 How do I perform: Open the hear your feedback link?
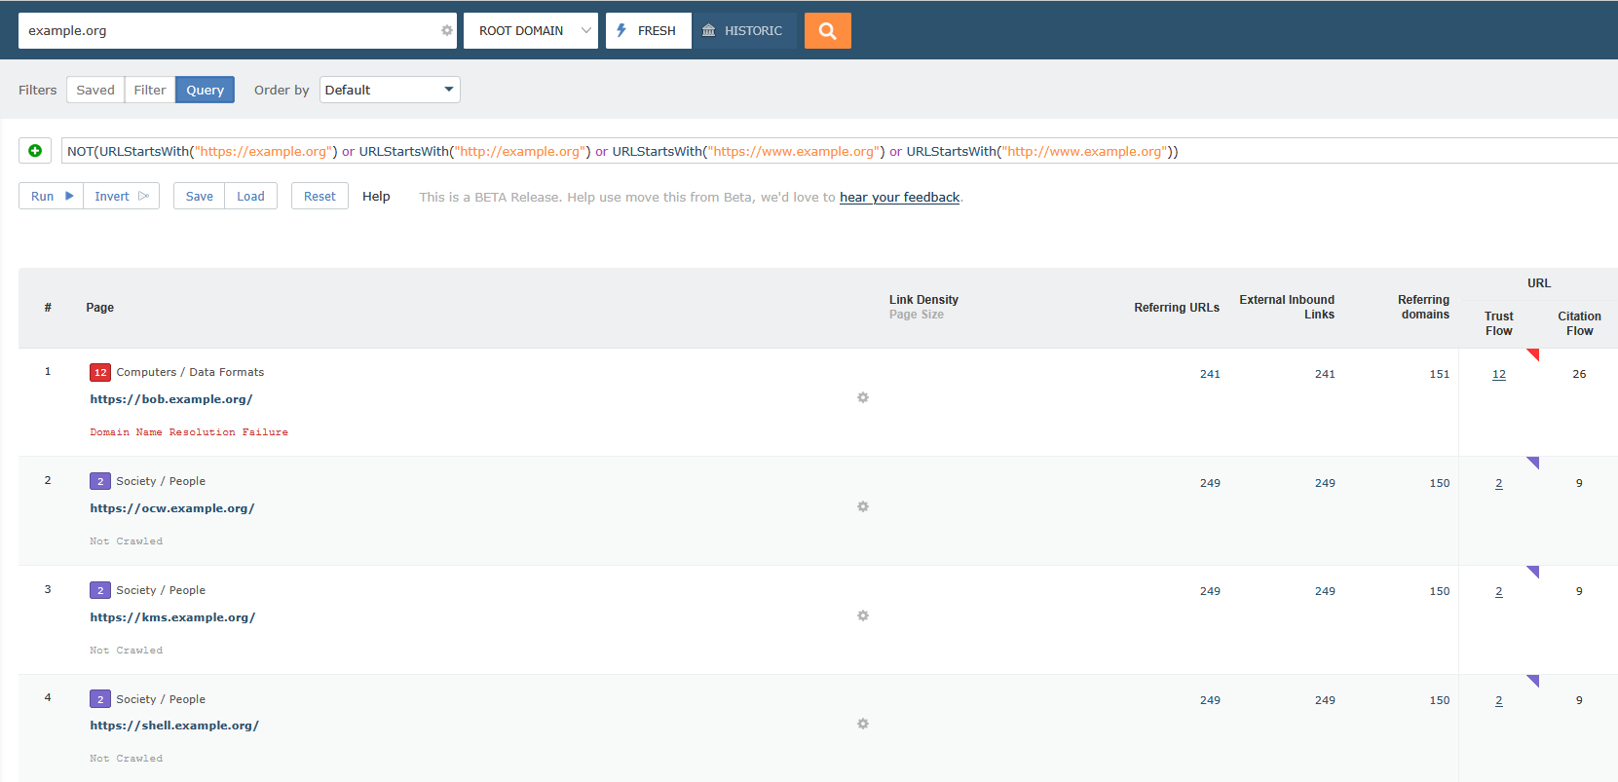point(899,198)
